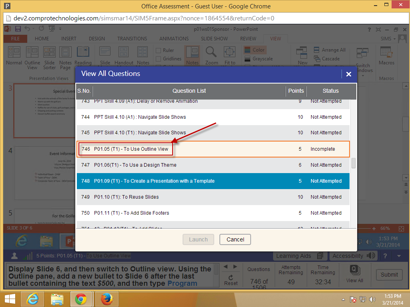The image size is (410, 307).
Task: Click Arrange All windows
Action: coord(330,50)
